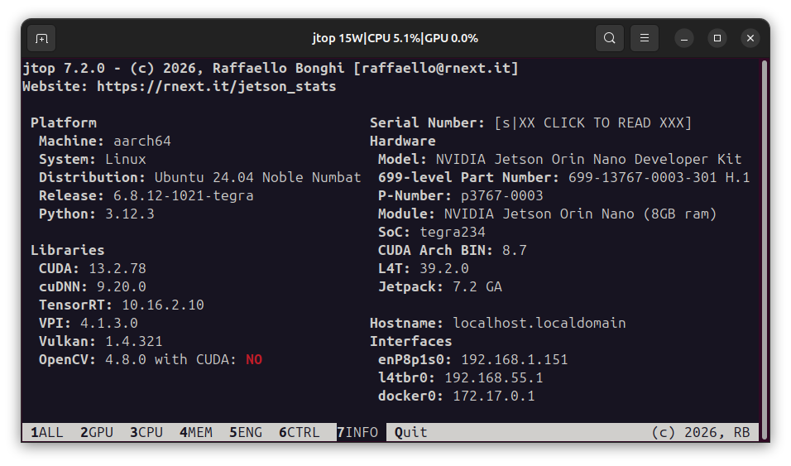Click the part number 699-13767-0003-301 H.1

[659, 178]
